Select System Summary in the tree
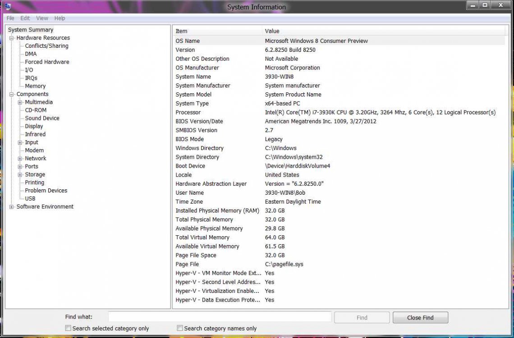Viewport: 514px width, 338px height. [31, 30]
